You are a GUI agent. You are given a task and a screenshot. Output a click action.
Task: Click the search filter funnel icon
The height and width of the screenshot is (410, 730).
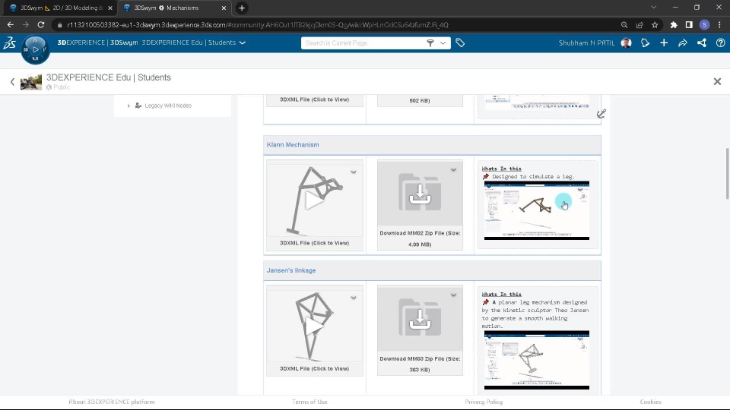(430, 43)
